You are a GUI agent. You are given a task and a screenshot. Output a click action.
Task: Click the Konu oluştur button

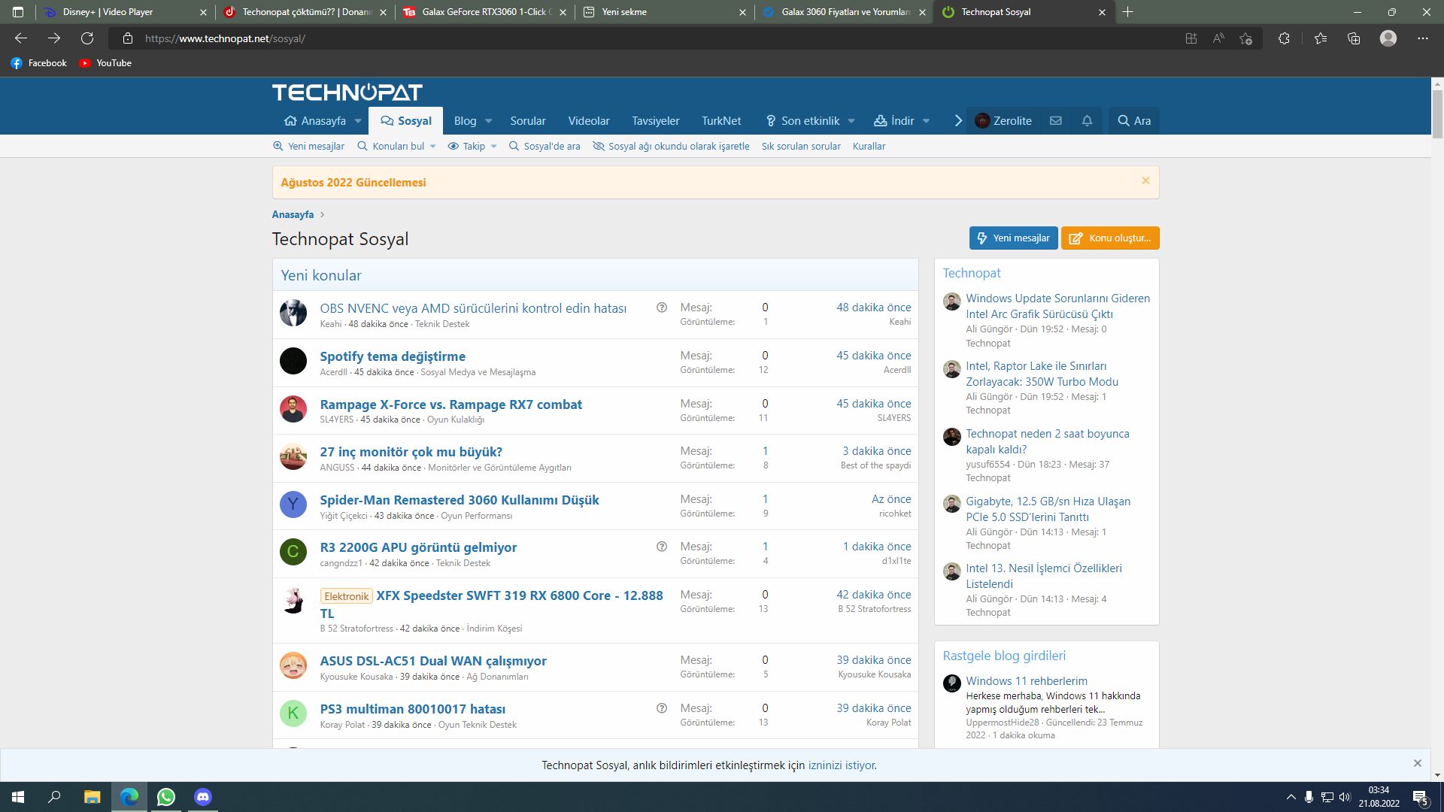click(1110, 238)
